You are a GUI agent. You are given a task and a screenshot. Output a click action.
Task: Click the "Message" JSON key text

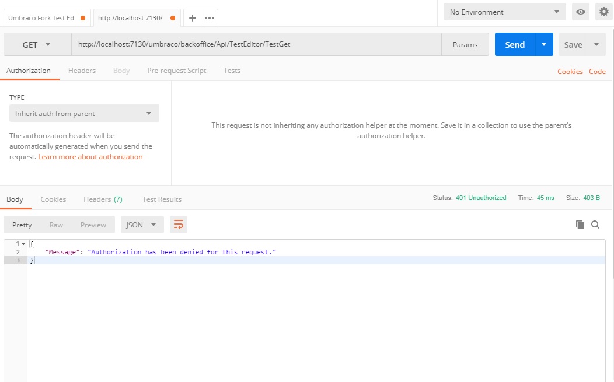[x=62, y=252]
